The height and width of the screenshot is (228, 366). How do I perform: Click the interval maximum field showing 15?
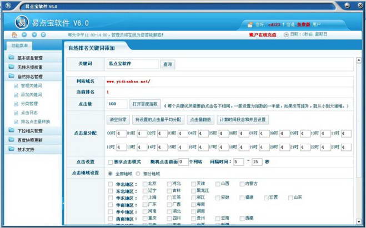[x=257, y=162]
